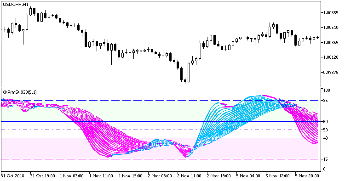
Task: Click the 5 Nov 20:00 time label
Action: [x=307, y=176]
